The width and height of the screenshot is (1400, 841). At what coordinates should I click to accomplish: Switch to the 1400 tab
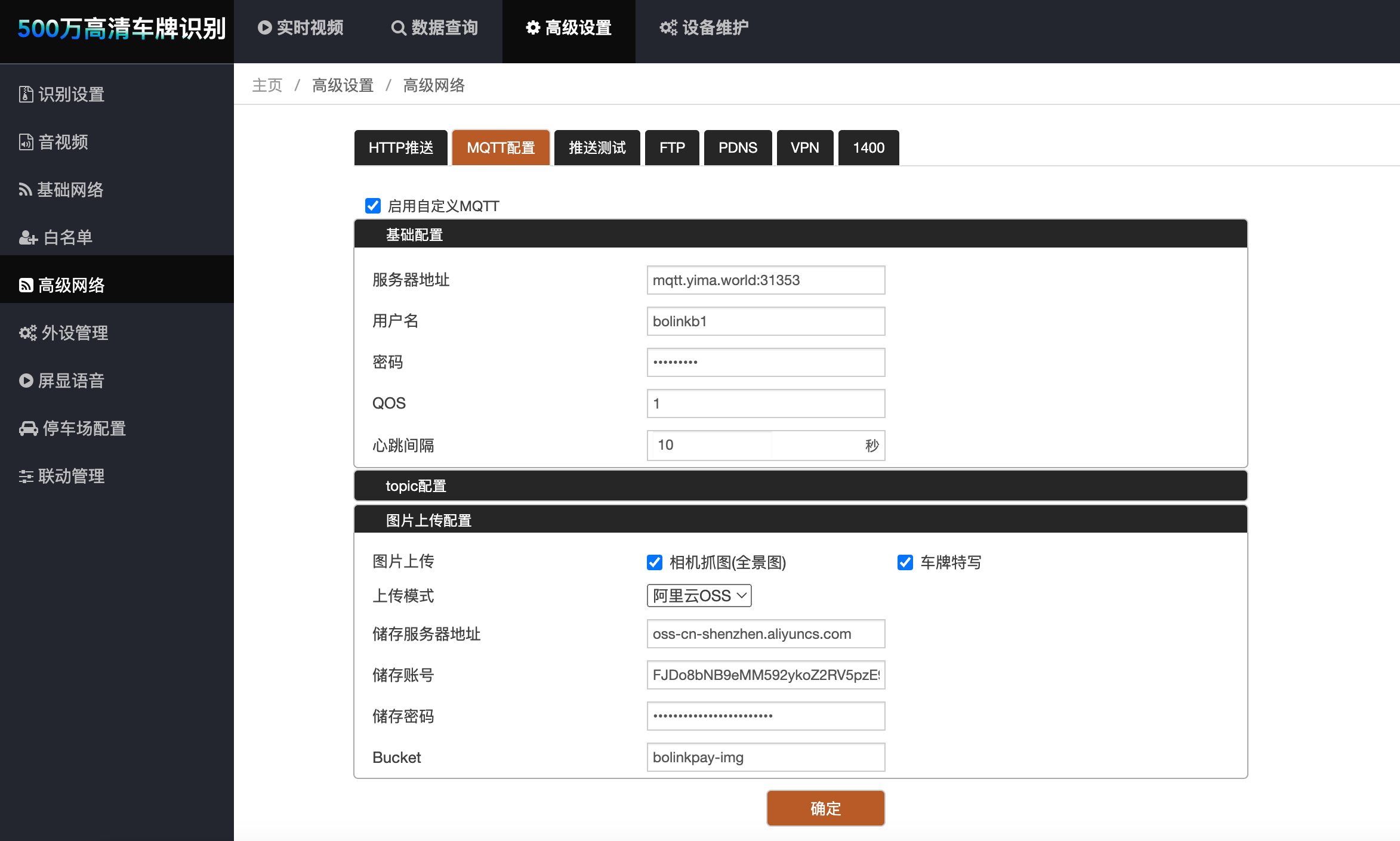coord(868,147)
